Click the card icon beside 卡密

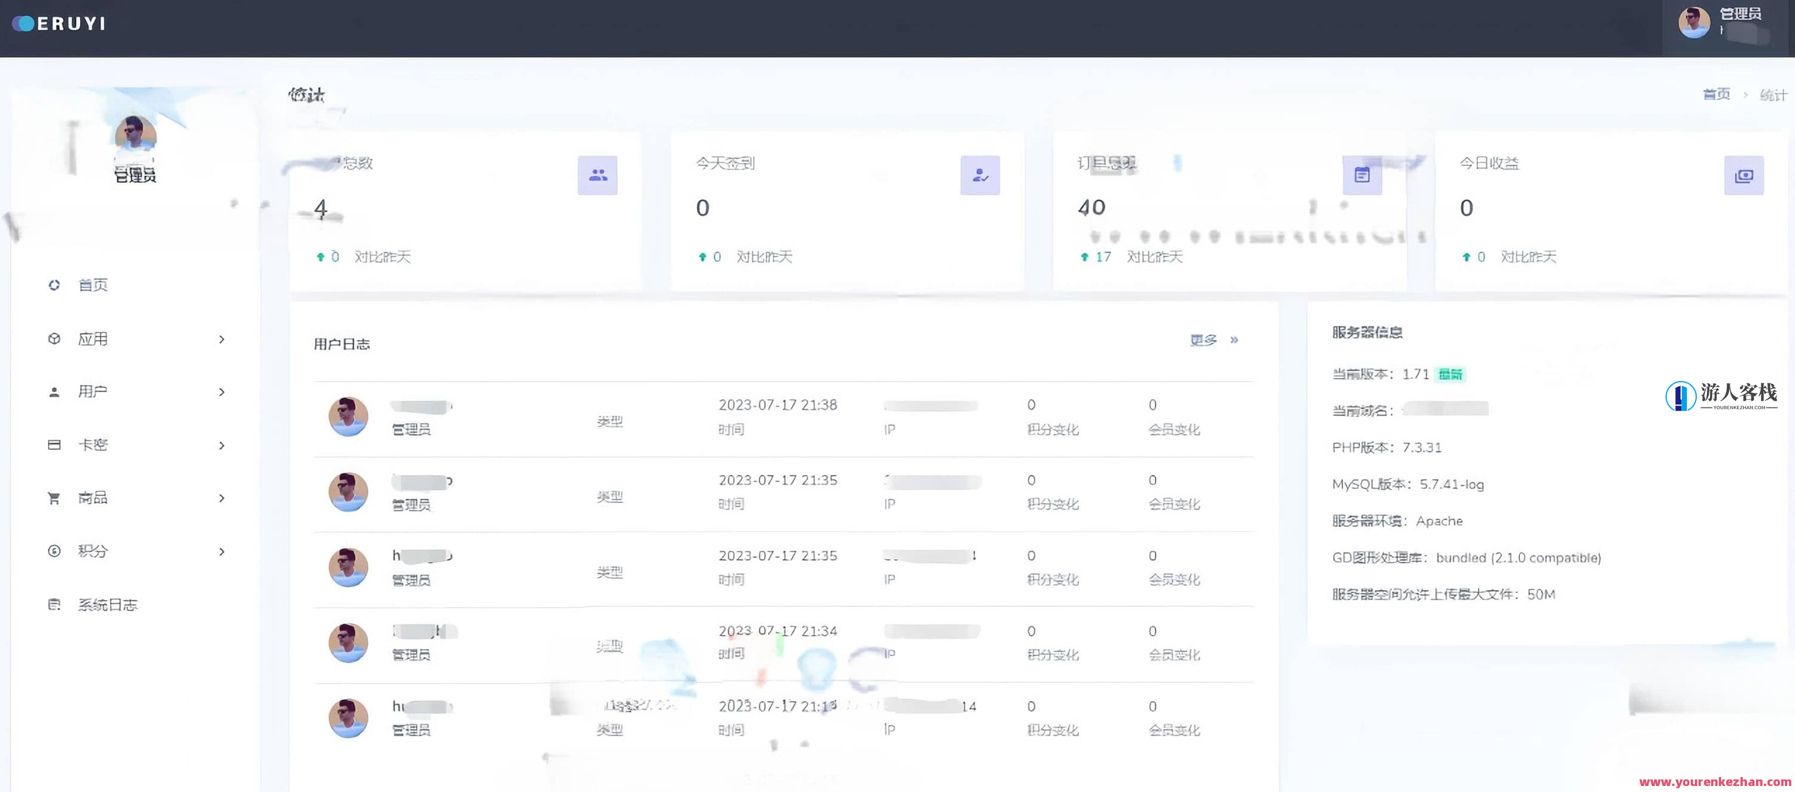[55, 445]
